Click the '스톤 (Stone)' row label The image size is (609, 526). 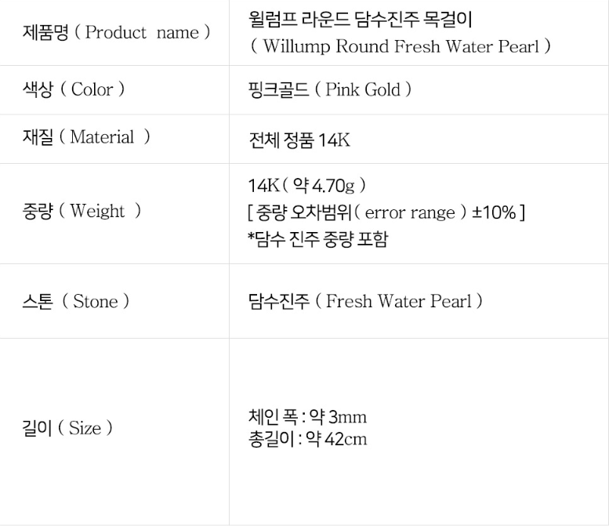click(75, 302)
